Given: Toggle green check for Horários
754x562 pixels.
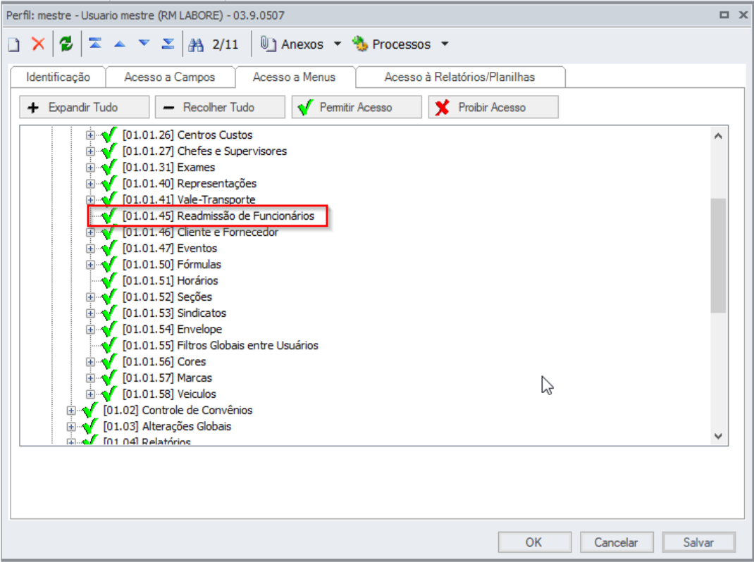Looking at the screenshot, I should tap(109, 281).
